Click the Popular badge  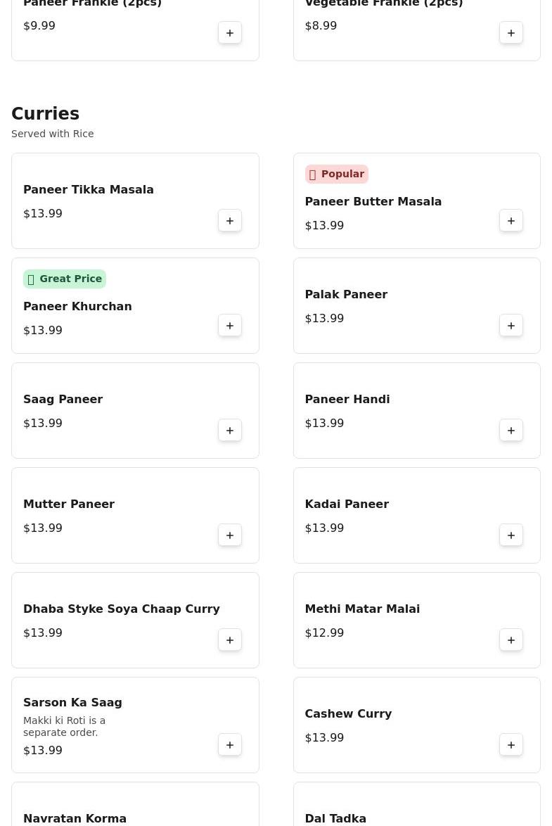pos(337,174)
